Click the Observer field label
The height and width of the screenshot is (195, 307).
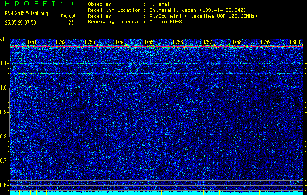click(x=100, y=4)
